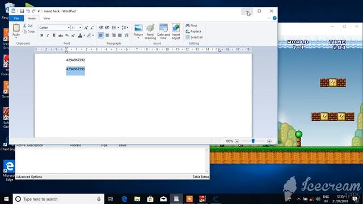Open the WordPad Help icon
Viewport: 363px width, 204px height.
(x=275, y=18)
